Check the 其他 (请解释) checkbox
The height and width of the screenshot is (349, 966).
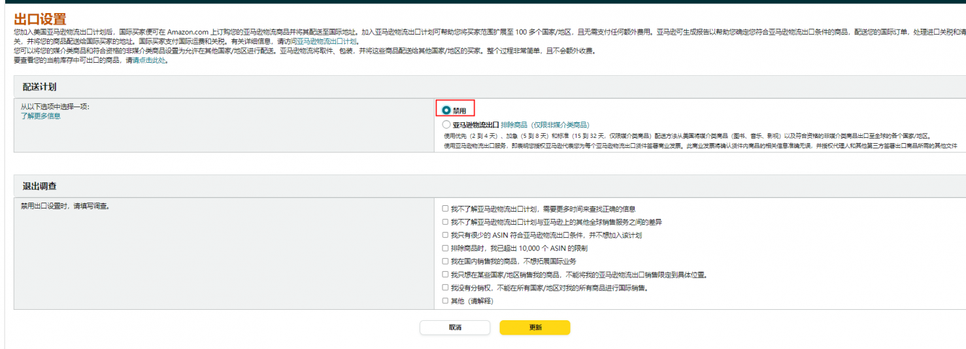[445, 301]
